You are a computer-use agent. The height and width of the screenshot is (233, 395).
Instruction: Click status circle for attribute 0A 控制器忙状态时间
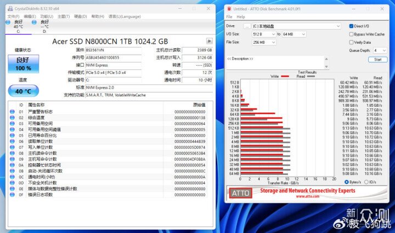point(12,165)
